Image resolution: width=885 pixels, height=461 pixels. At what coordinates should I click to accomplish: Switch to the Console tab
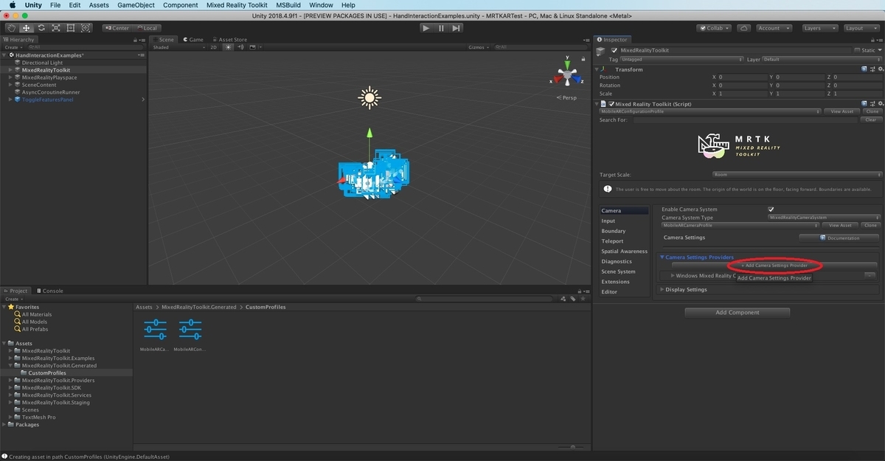click(x=49, y=291)
